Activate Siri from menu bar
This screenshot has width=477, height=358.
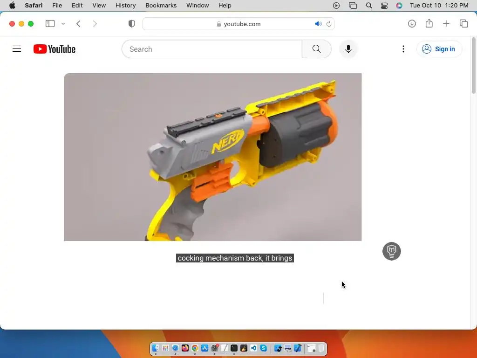point(399,6)
